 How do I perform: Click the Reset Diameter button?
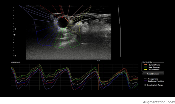click(x=153, y=74)
